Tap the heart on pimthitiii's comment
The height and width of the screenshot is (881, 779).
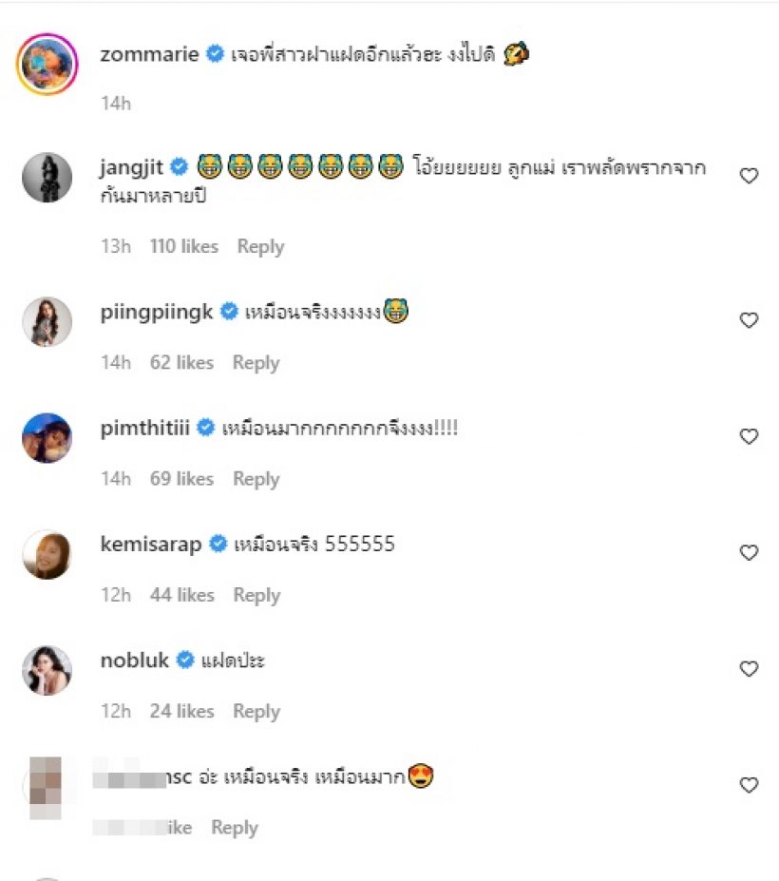coord(749,436)
